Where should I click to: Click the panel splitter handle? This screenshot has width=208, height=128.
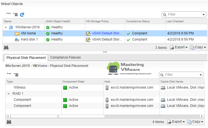tap(105, 52)
